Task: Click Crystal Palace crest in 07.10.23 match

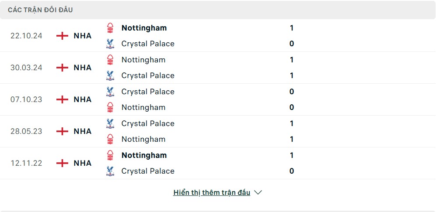Action: 110,92
